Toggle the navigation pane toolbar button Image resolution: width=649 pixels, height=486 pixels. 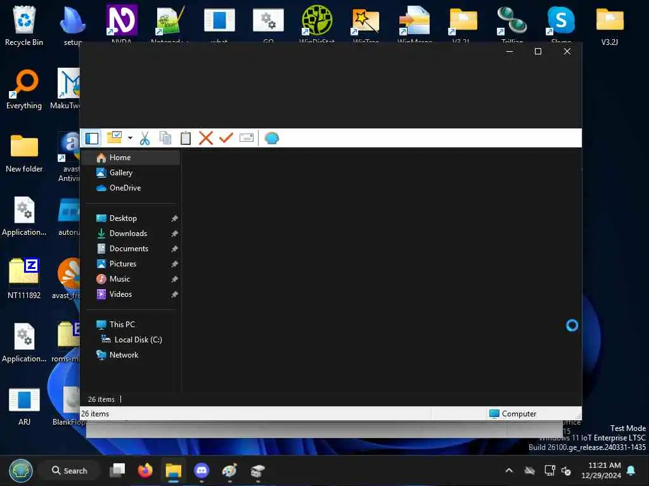pos(92,138)
